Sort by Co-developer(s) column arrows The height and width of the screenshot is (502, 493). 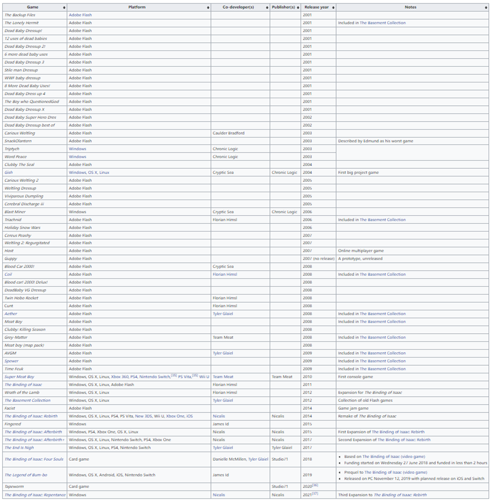(x=267, y=8)
